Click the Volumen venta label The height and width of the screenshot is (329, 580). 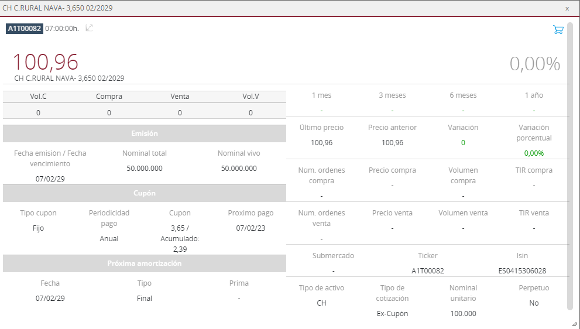[463, 213]
